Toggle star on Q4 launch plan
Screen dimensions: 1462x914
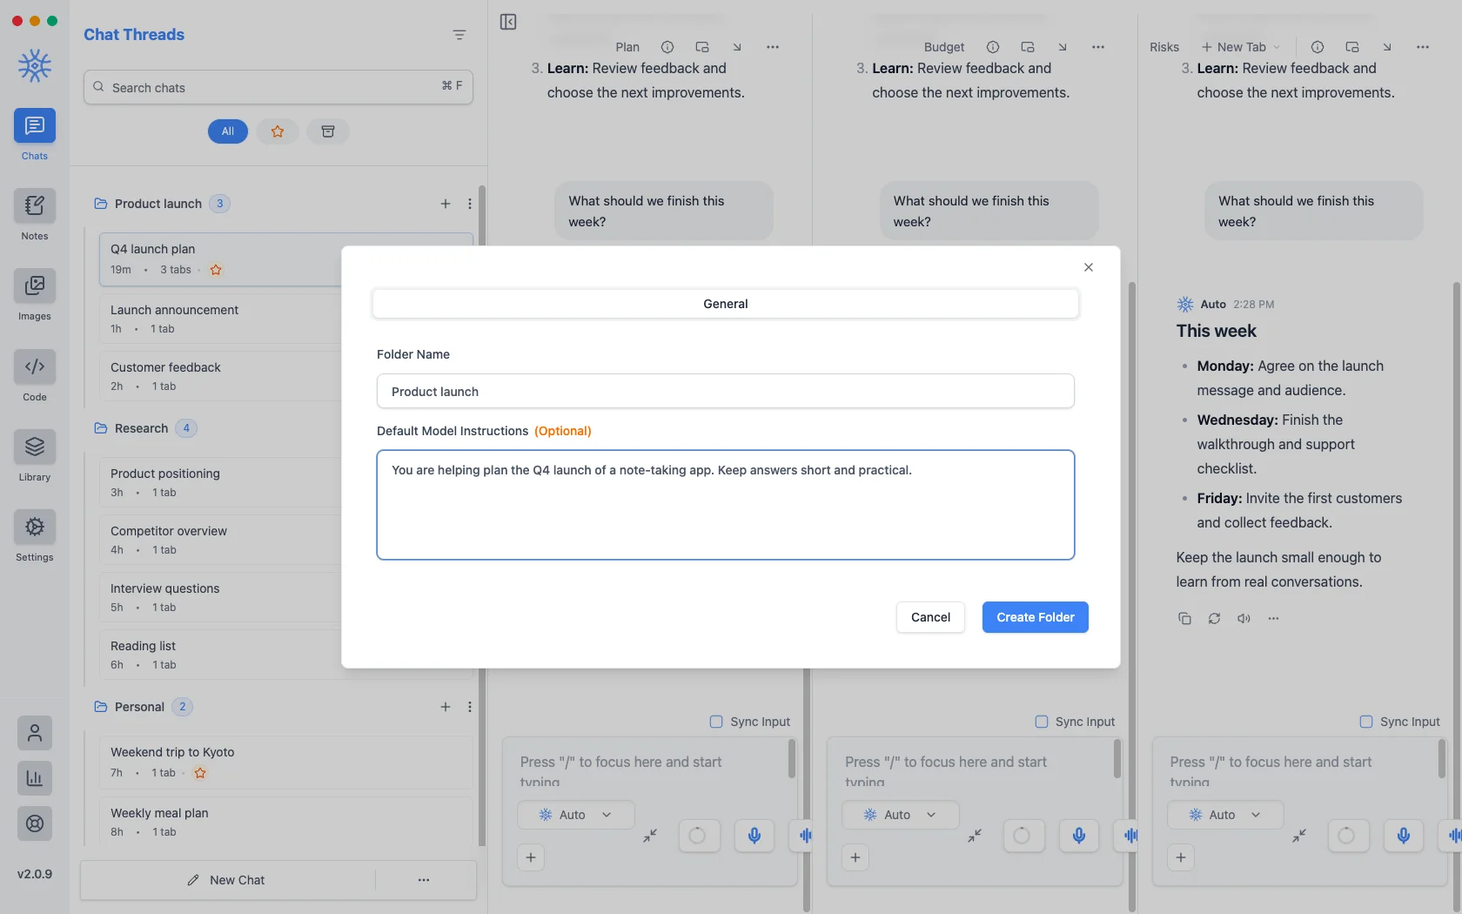tap(216, 270)
